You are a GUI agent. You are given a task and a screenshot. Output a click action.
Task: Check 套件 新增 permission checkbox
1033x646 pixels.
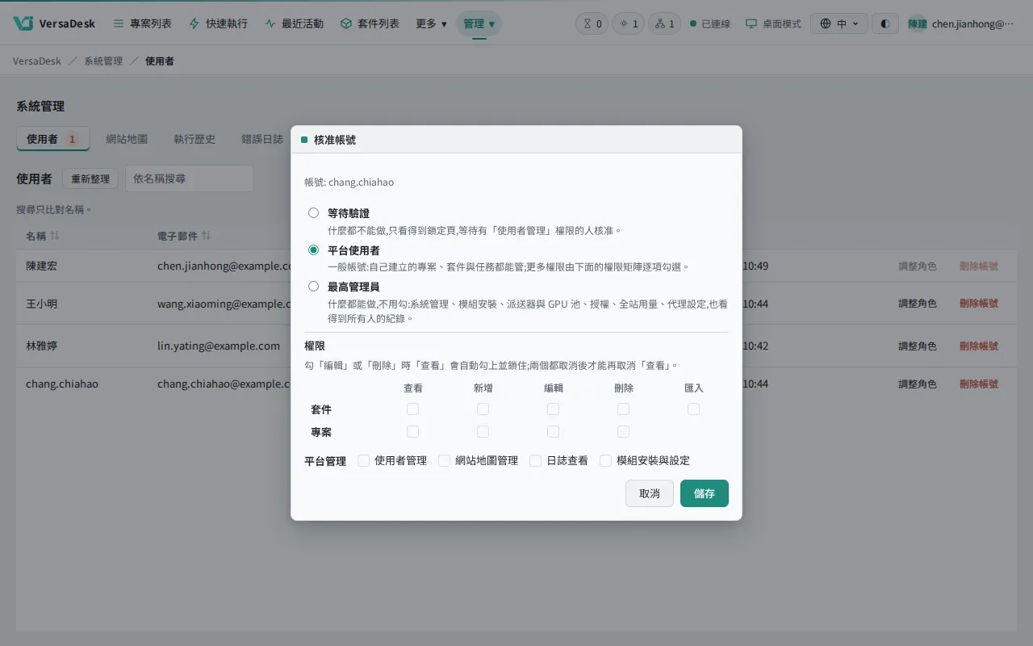tap(483, 409)
